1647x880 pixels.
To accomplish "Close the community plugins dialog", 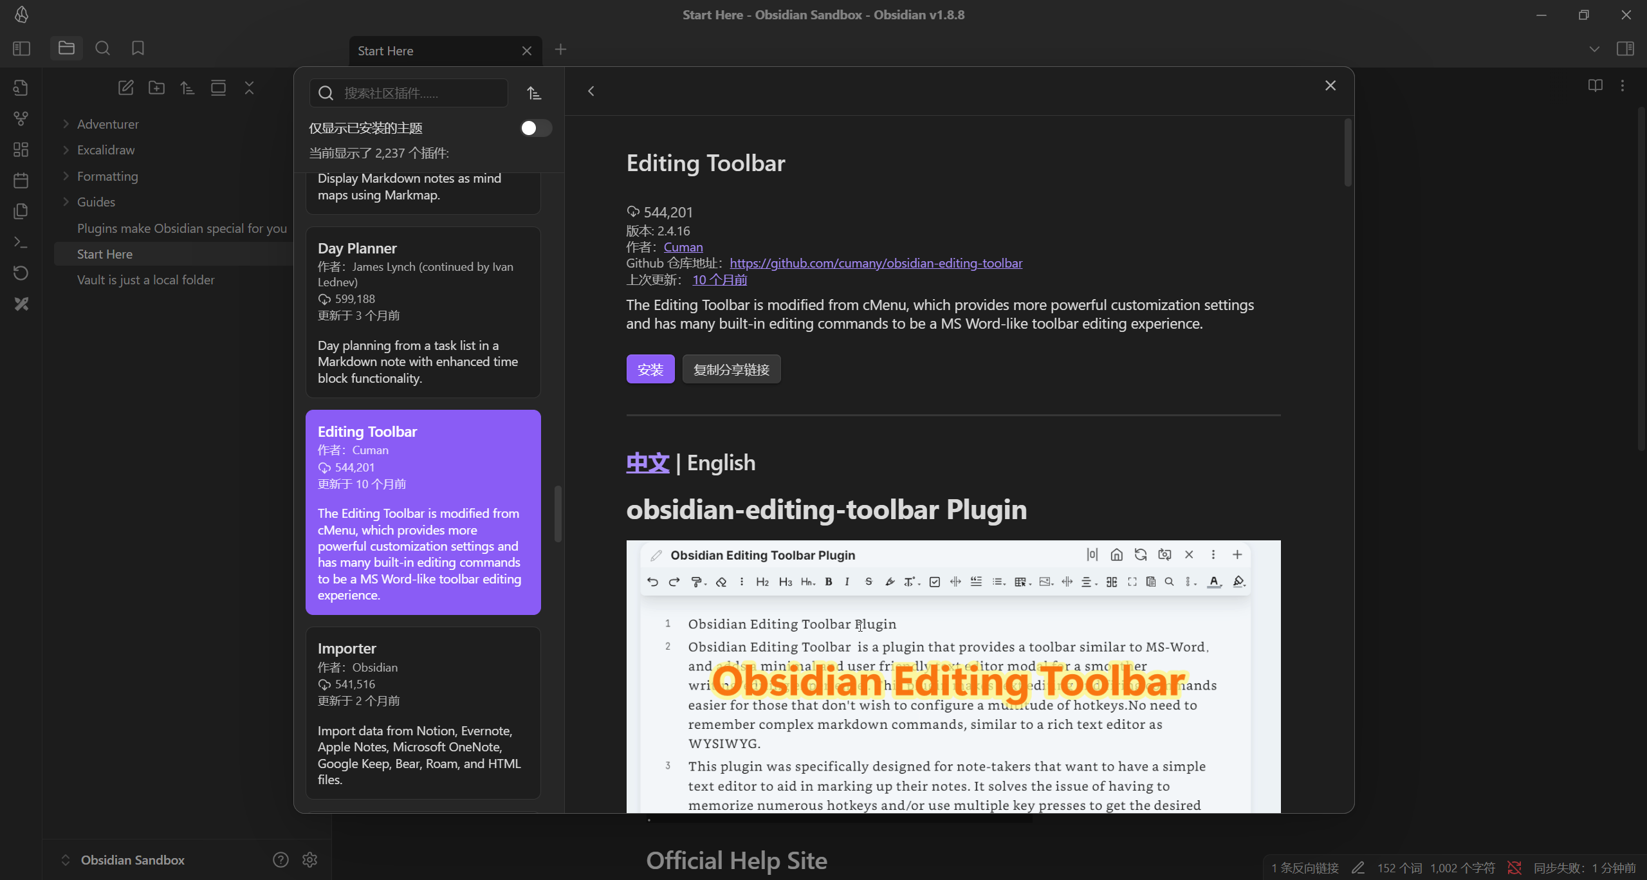I will point(1330,86).
